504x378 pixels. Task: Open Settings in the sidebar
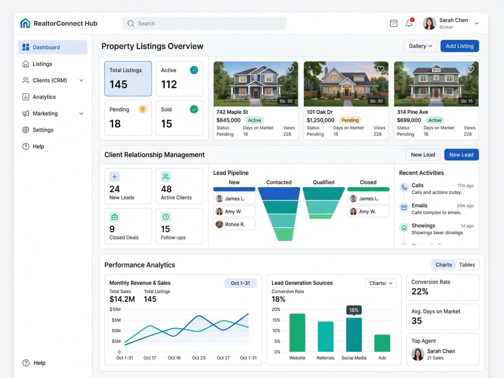coord(53,130)
